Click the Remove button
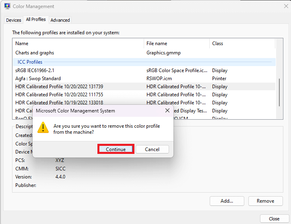This screenshot has width=291, height=224. 265,201
